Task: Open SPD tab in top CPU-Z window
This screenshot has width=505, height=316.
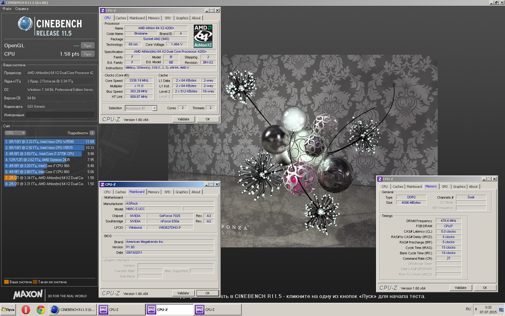Action: 168,18
